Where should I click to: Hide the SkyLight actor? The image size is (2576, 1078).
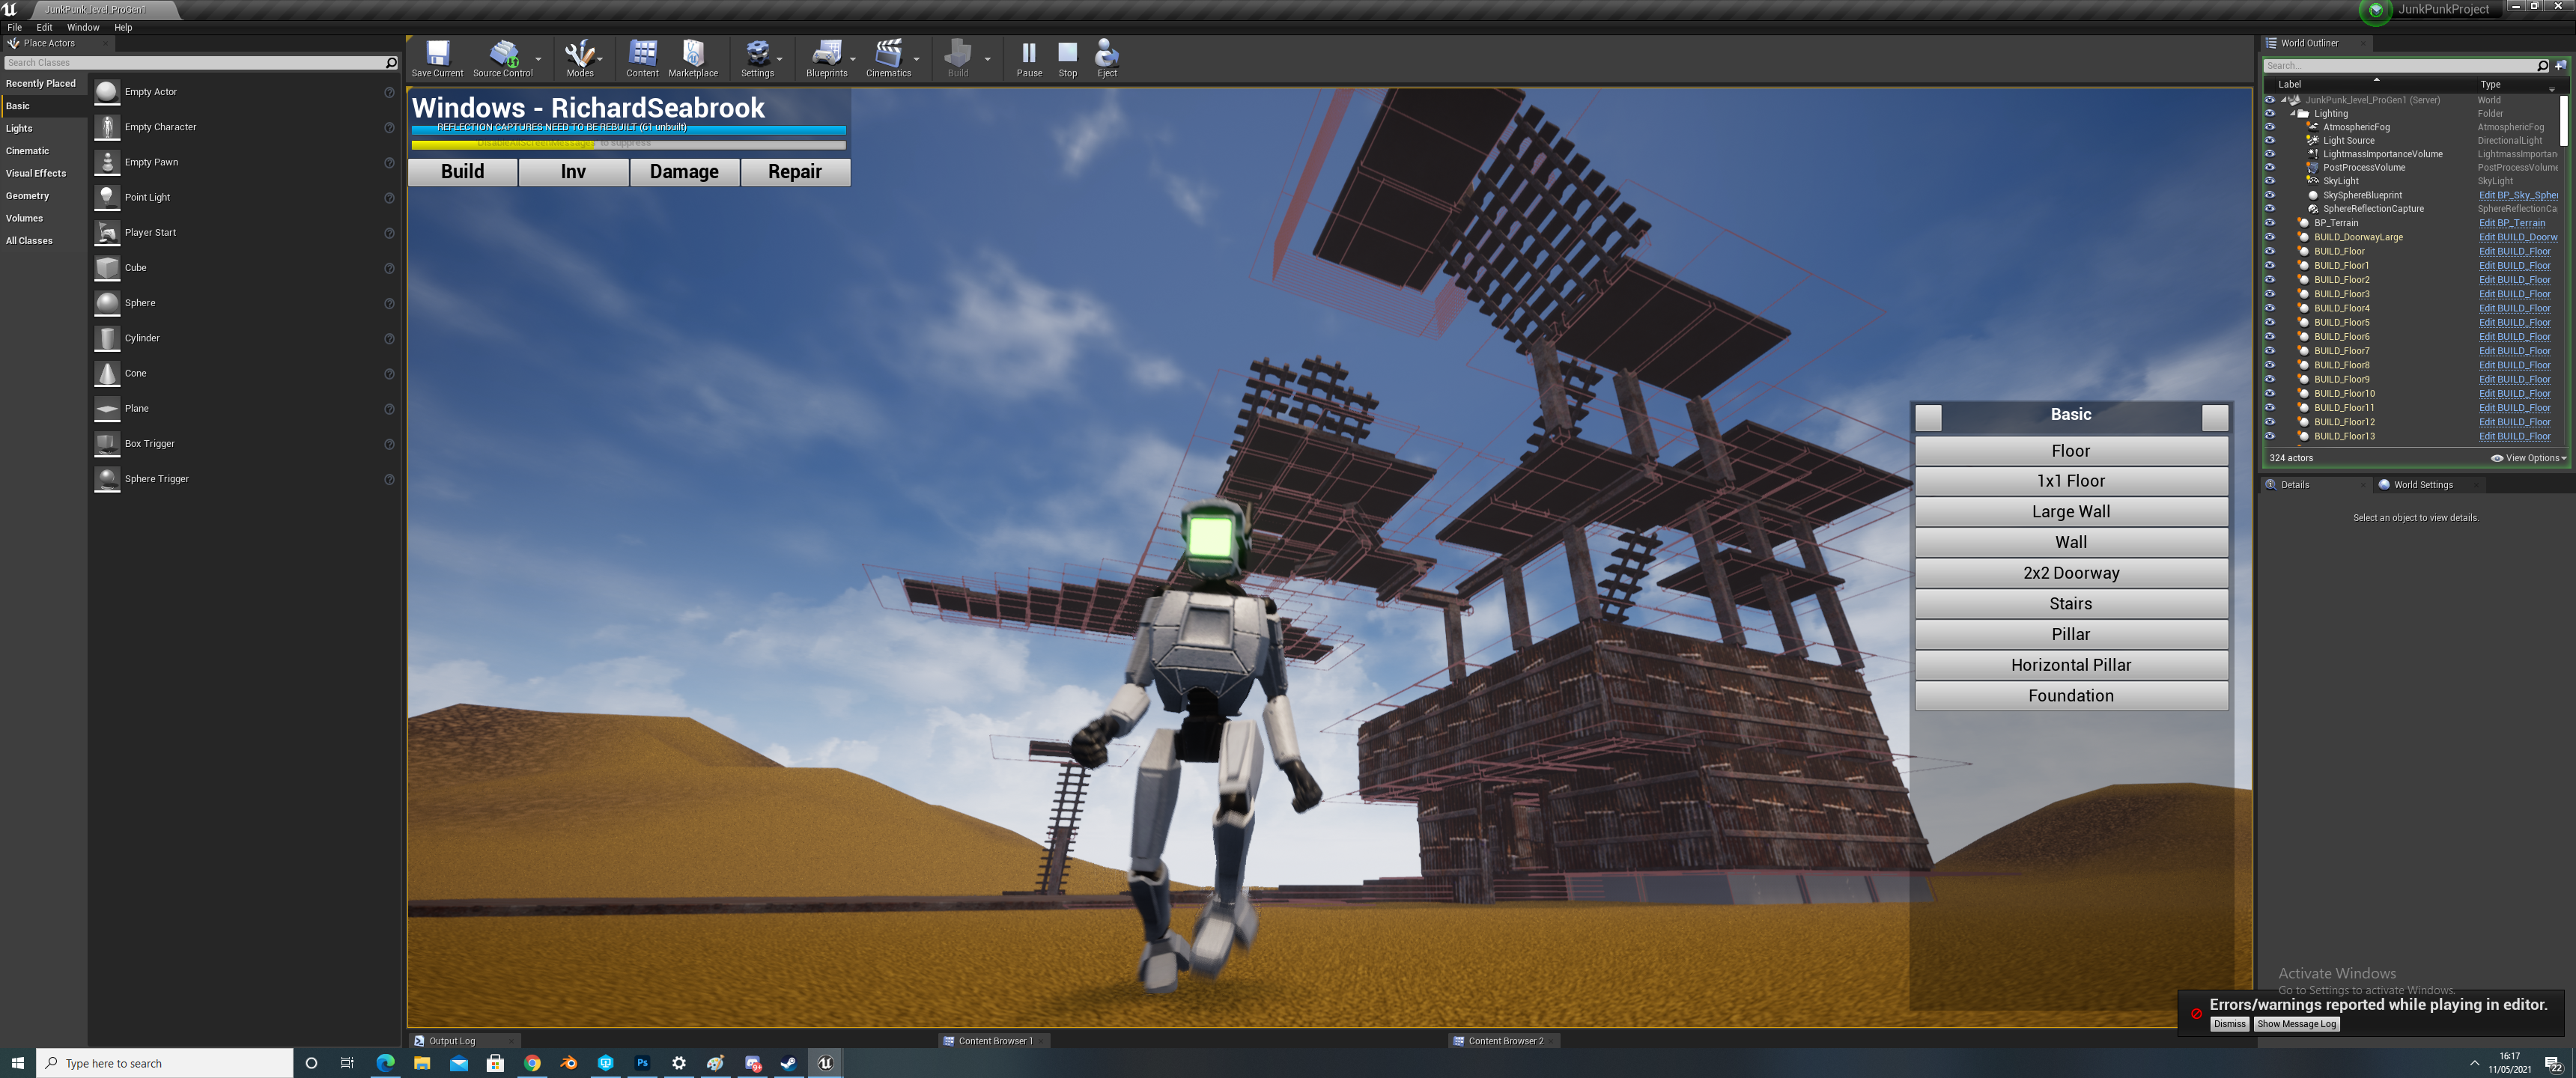[x=2270, y=181]
